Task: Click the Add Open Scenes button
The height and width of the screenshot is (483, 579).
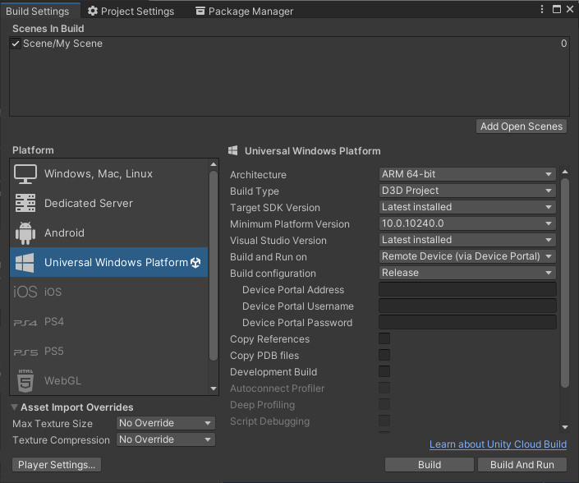Action: tap(521, 126)
